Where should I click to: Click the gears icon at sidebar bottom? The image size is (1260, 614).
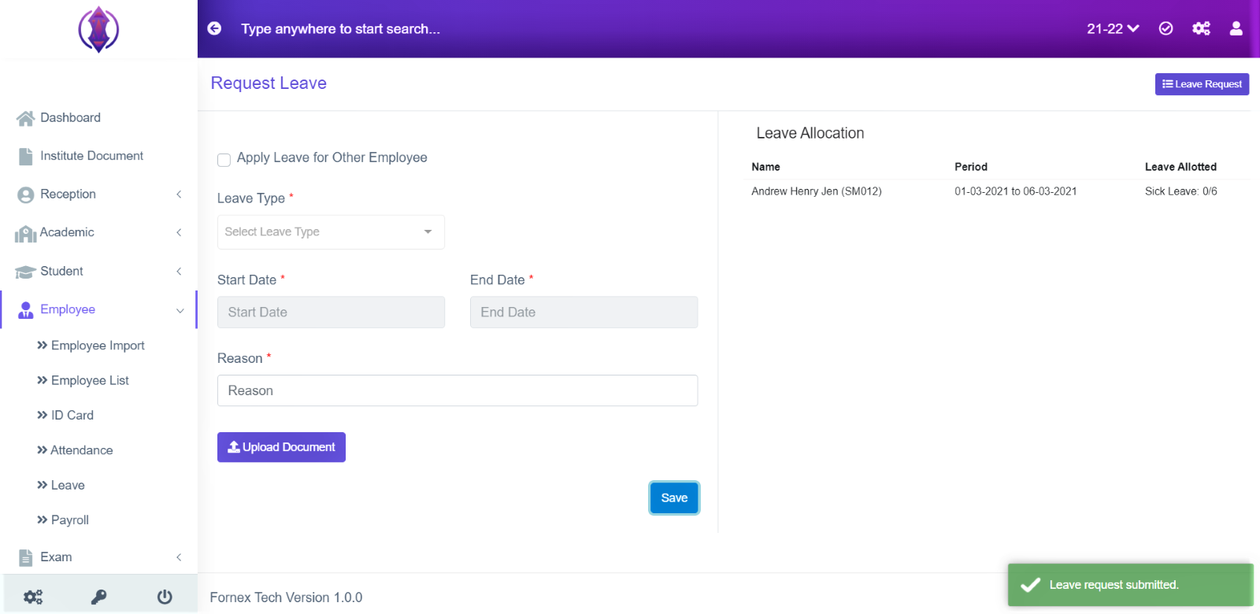33,597
